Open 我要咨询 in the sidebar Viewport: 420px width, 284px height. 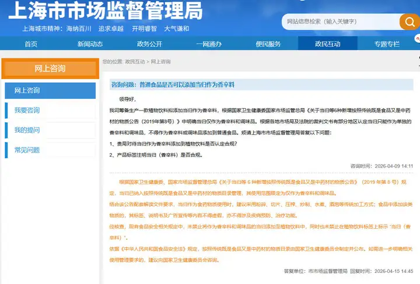[50, 110]
